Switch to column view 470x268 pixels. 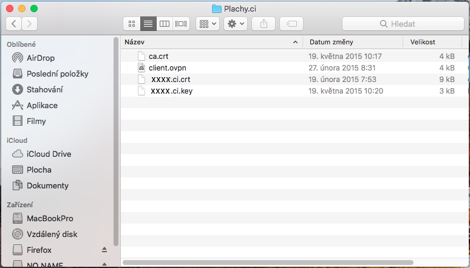coord(165,24)
